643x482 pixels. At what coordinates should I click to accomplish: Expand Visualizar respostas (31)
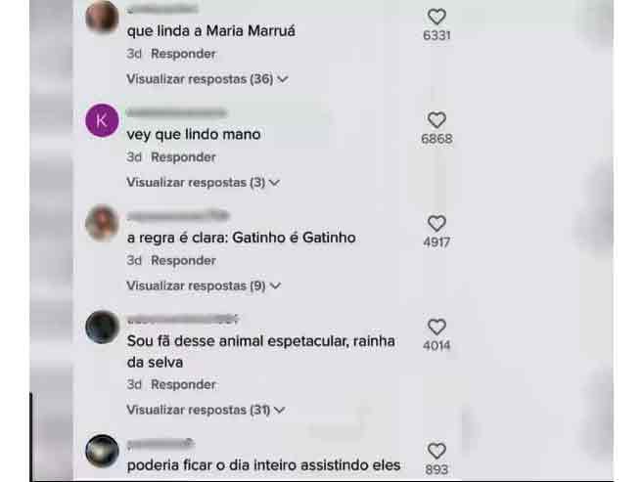[206, 410]
